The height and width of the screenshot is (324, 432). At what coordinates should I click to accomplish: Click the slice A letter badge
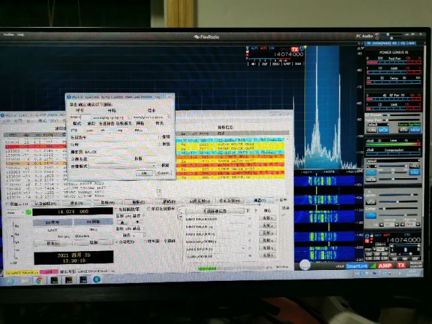302,49
